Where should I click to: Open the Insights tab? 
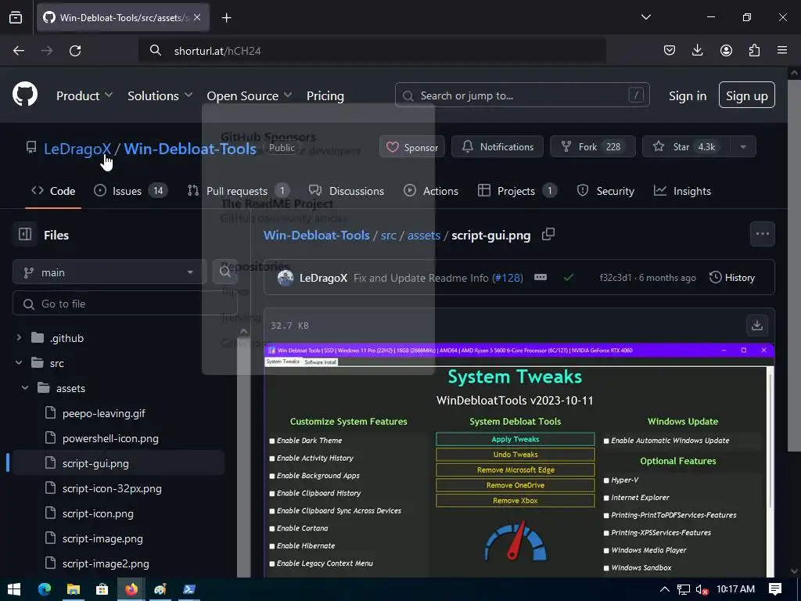pyautogui.click(x=682, y=191)
